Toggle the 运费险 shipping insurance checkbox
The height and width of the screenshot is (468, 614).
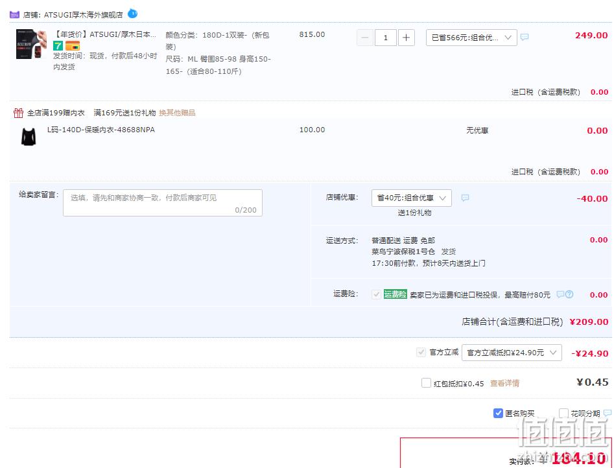tap(376, 294)
